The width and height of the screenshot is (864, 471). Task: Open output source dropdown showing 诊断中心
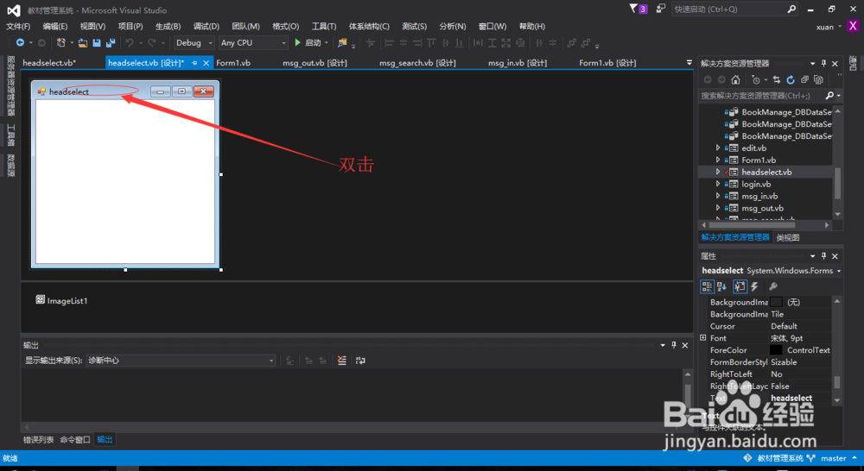[181, 361]
